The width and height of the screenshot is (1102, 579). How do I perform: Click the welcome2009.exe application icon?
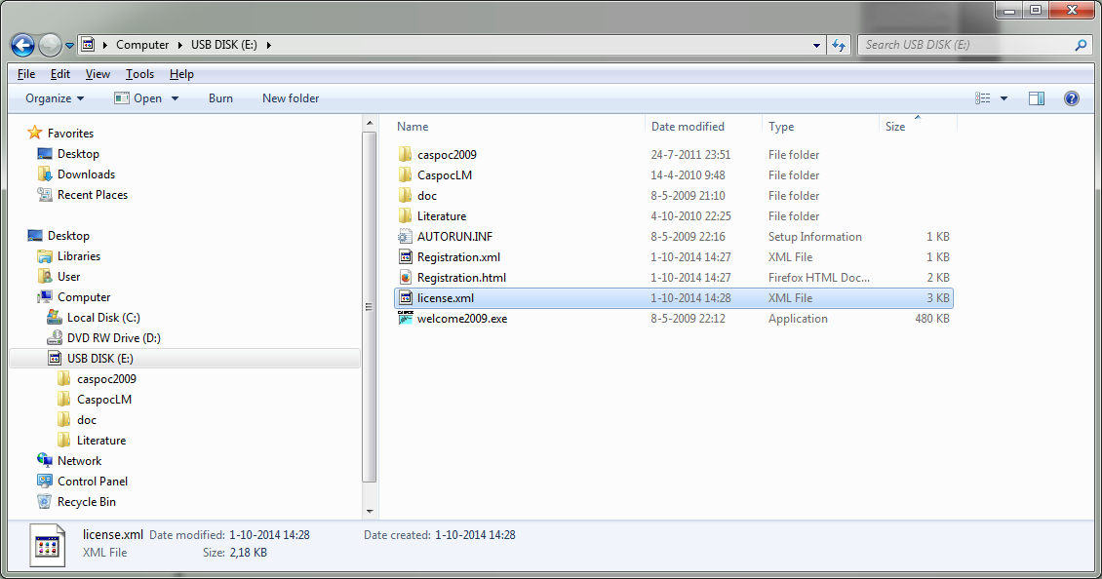click(x=406, y=319)
